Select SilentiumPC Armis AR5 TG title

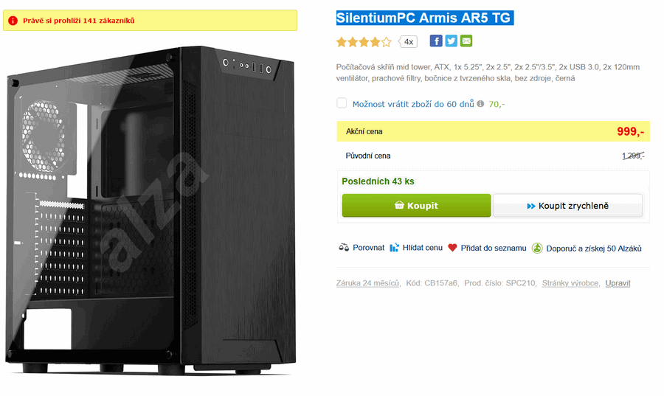click(x=425, y=18)
